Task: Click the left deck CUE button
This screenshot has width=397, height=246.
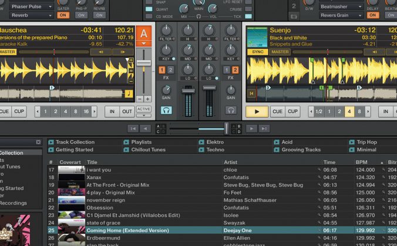Action: click(5, 111)
